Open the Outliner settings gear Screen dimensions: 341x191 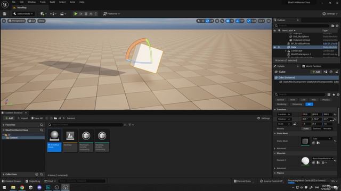337,26
